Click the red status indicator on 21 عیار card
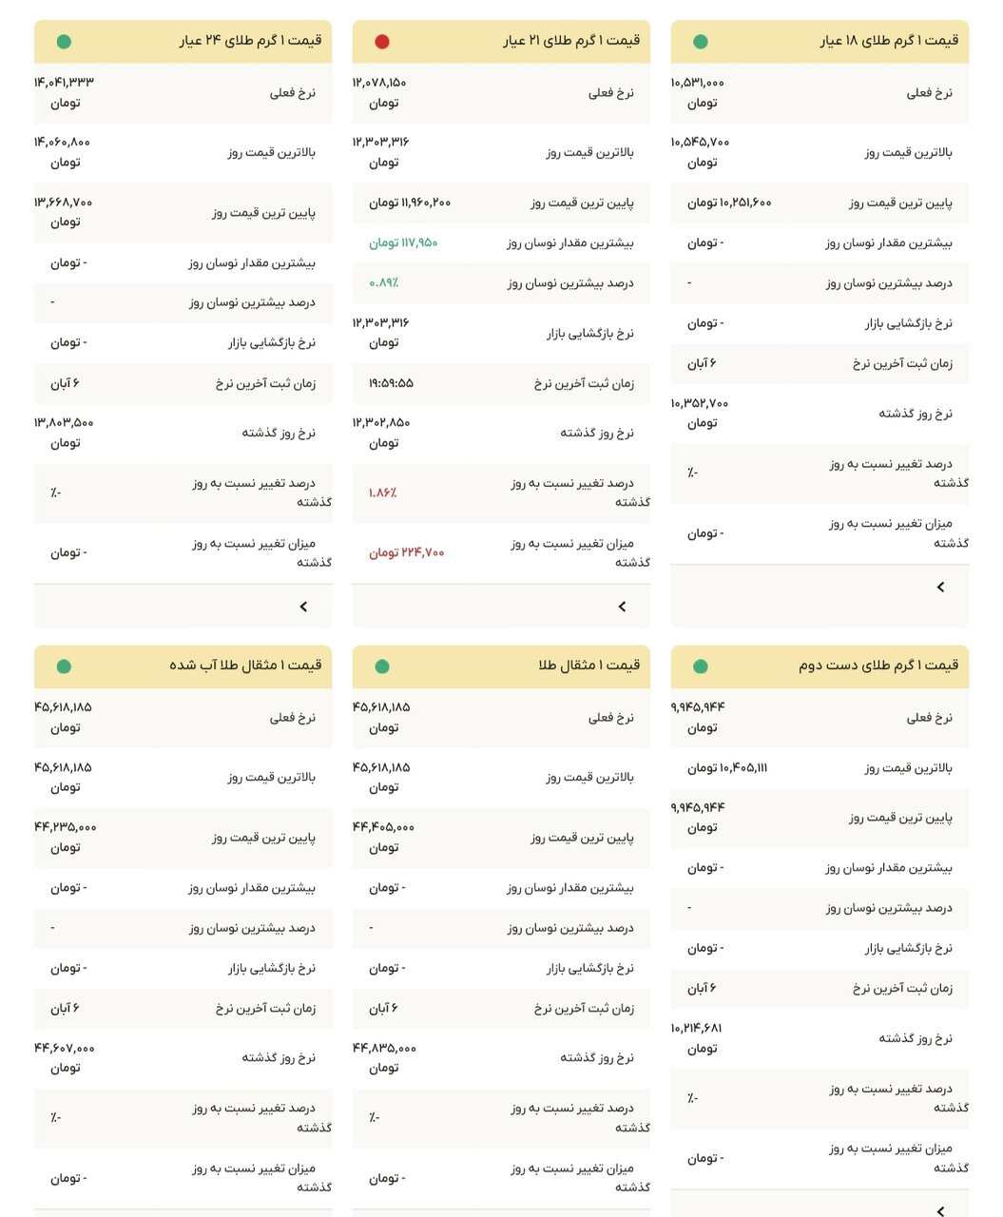Image resolution: width=1003 pixels, height=1217 pixels. pos(383,42)
